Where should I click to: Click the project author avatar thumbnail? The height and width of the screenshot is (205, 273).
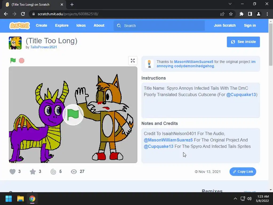15,43
